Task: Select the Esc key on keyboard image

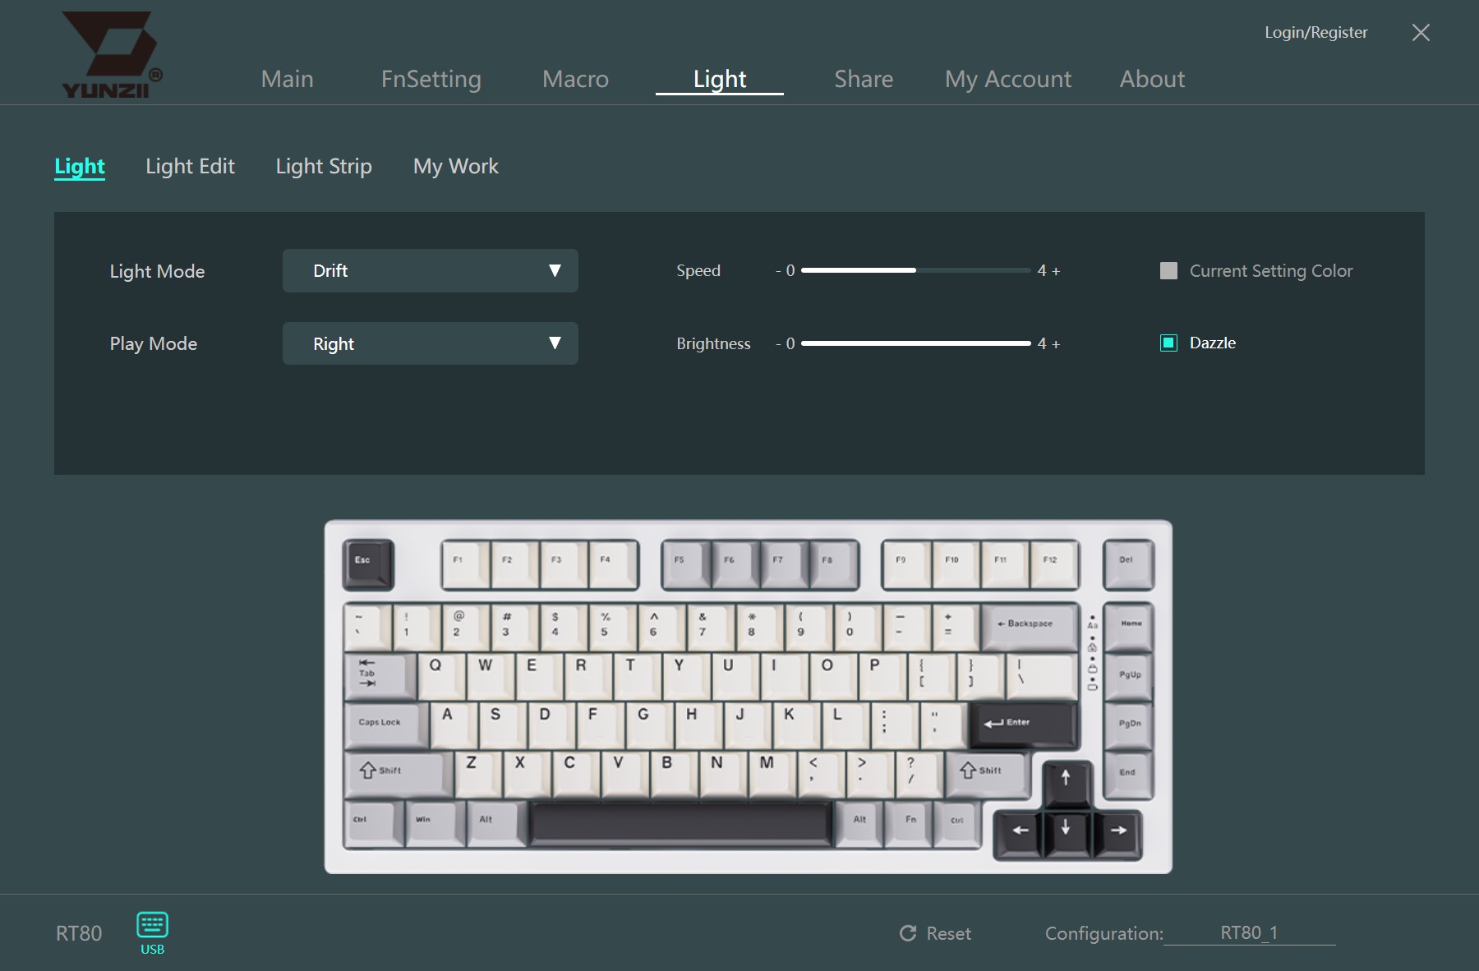Action: point(368,564)
